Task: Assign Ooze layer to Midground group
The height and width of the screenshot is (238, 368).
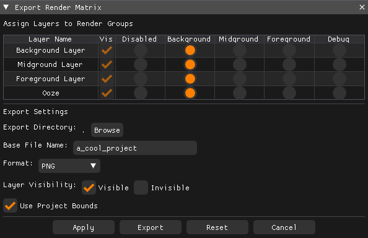Action: click(x=240, y=93)
